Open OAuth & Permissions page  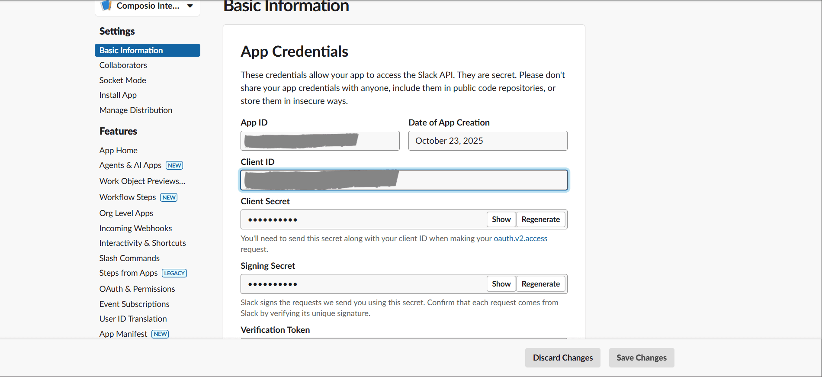(137, 289)
